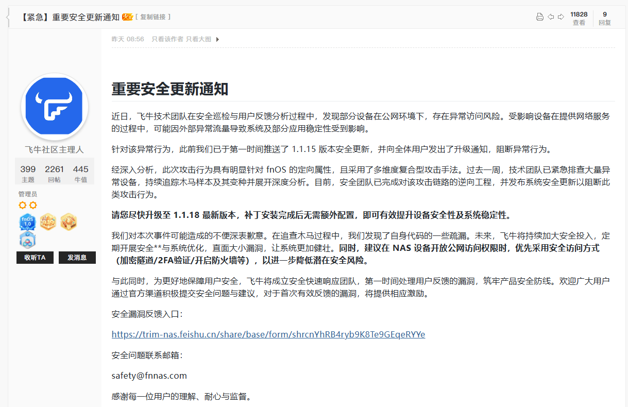Viewport: 628px width, 407px height.
Task: View the 445 牛值 points count
Action: [x=81, y=174]
